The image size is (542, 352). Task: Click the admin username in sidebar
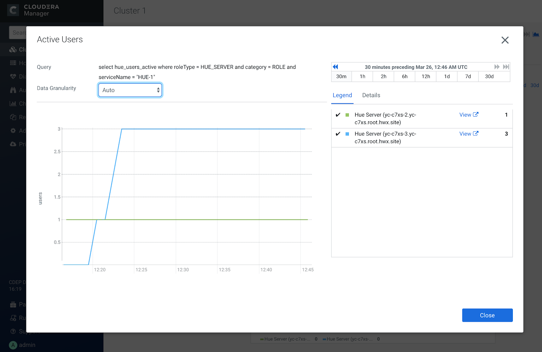click(27, 345)
